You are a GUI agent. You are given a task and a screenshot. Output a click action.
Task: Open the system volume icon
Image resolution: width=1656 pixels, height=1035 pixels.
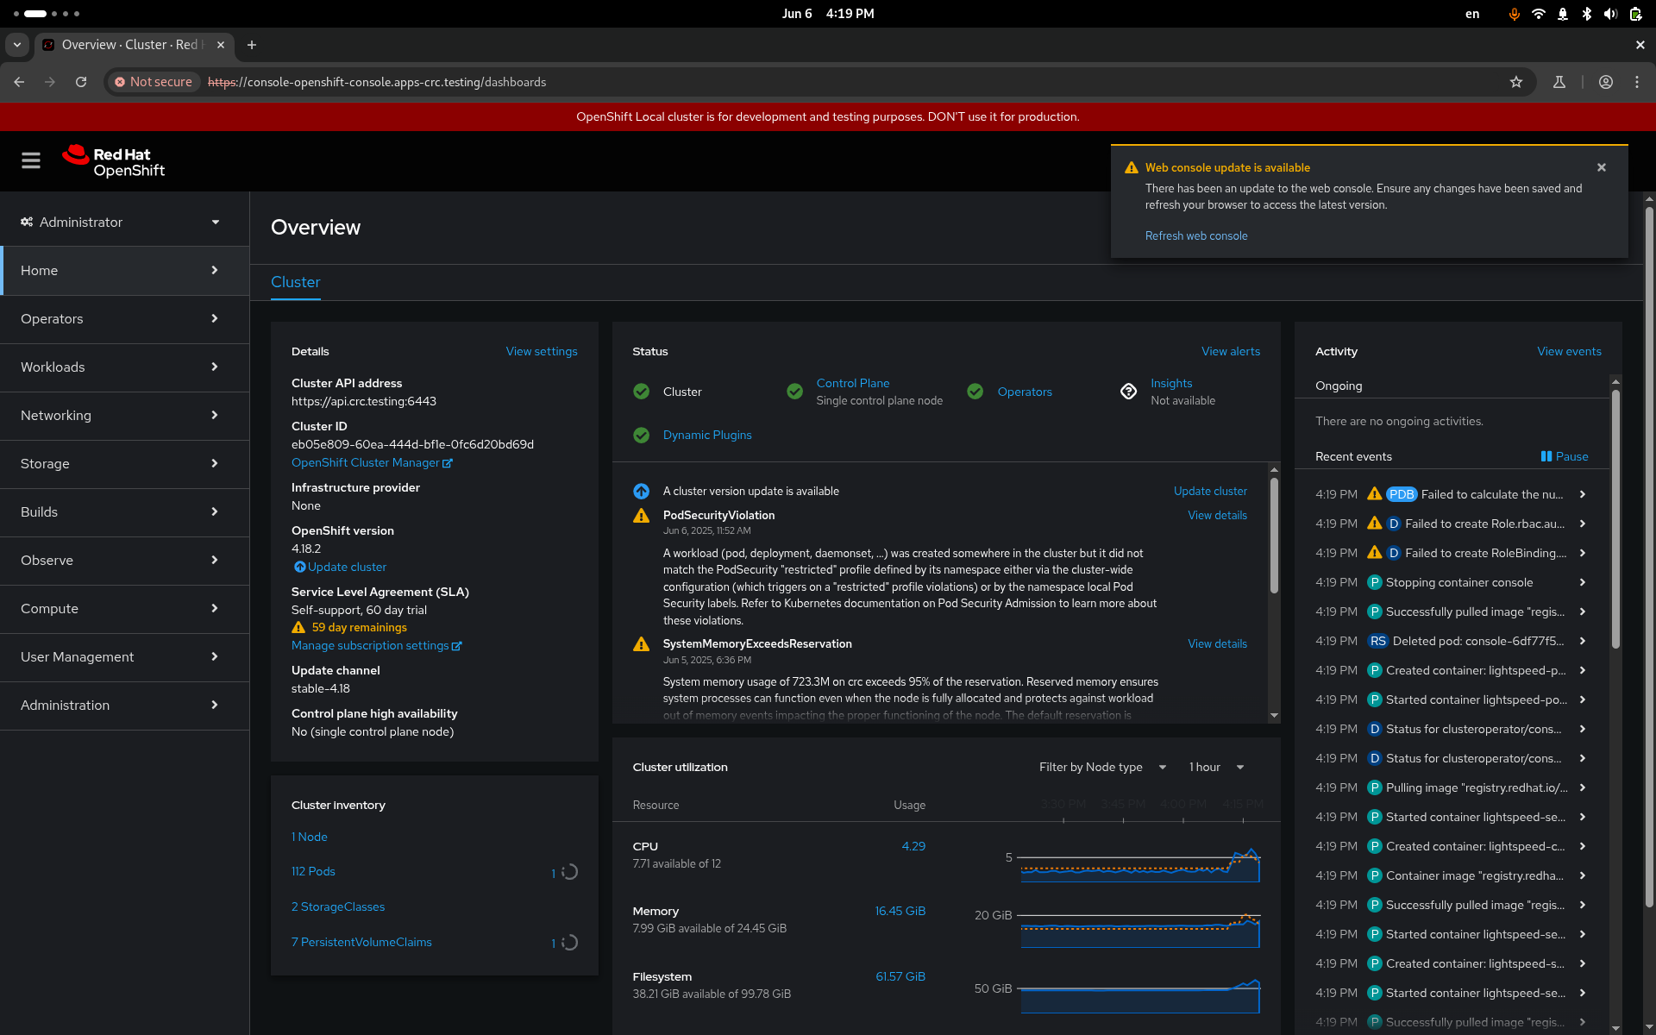1609,14
